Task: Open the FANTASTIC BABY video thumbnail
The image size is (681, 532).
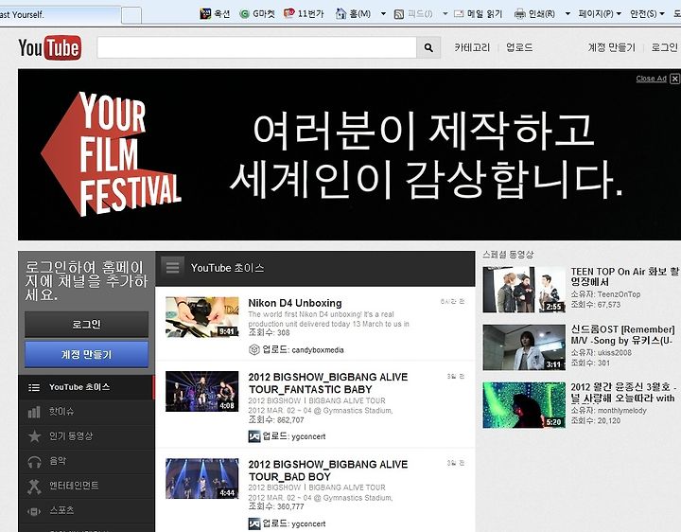Action: (202, 391)
